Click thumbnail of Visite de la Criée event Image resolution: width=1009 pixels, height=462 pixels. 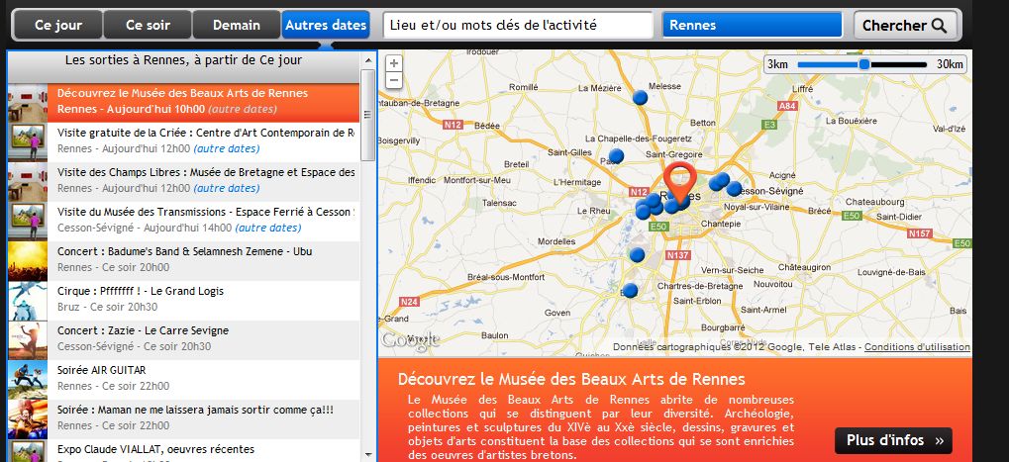[x=28, y=142]
